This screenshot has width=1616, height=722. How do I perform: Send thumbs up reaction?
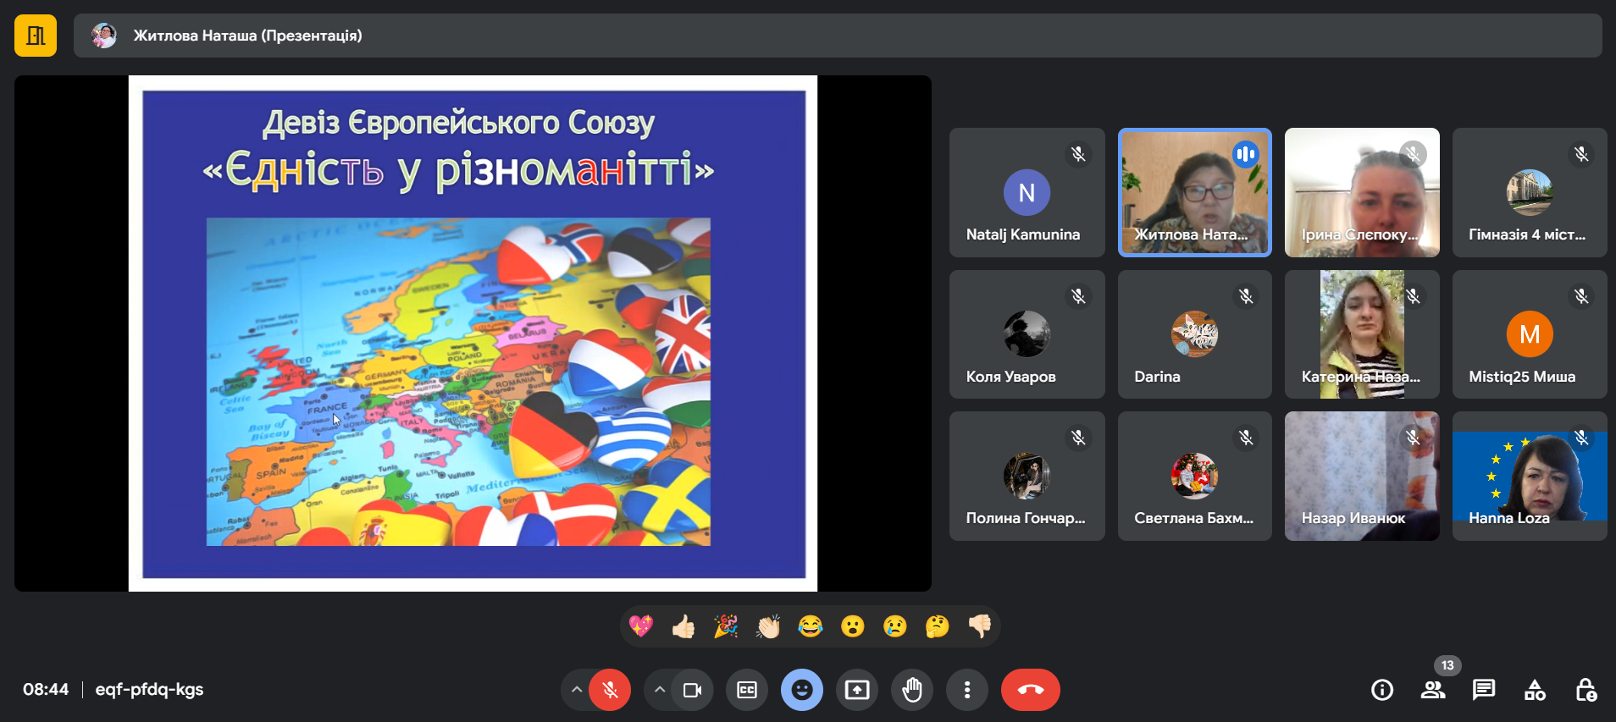[683, 626]
